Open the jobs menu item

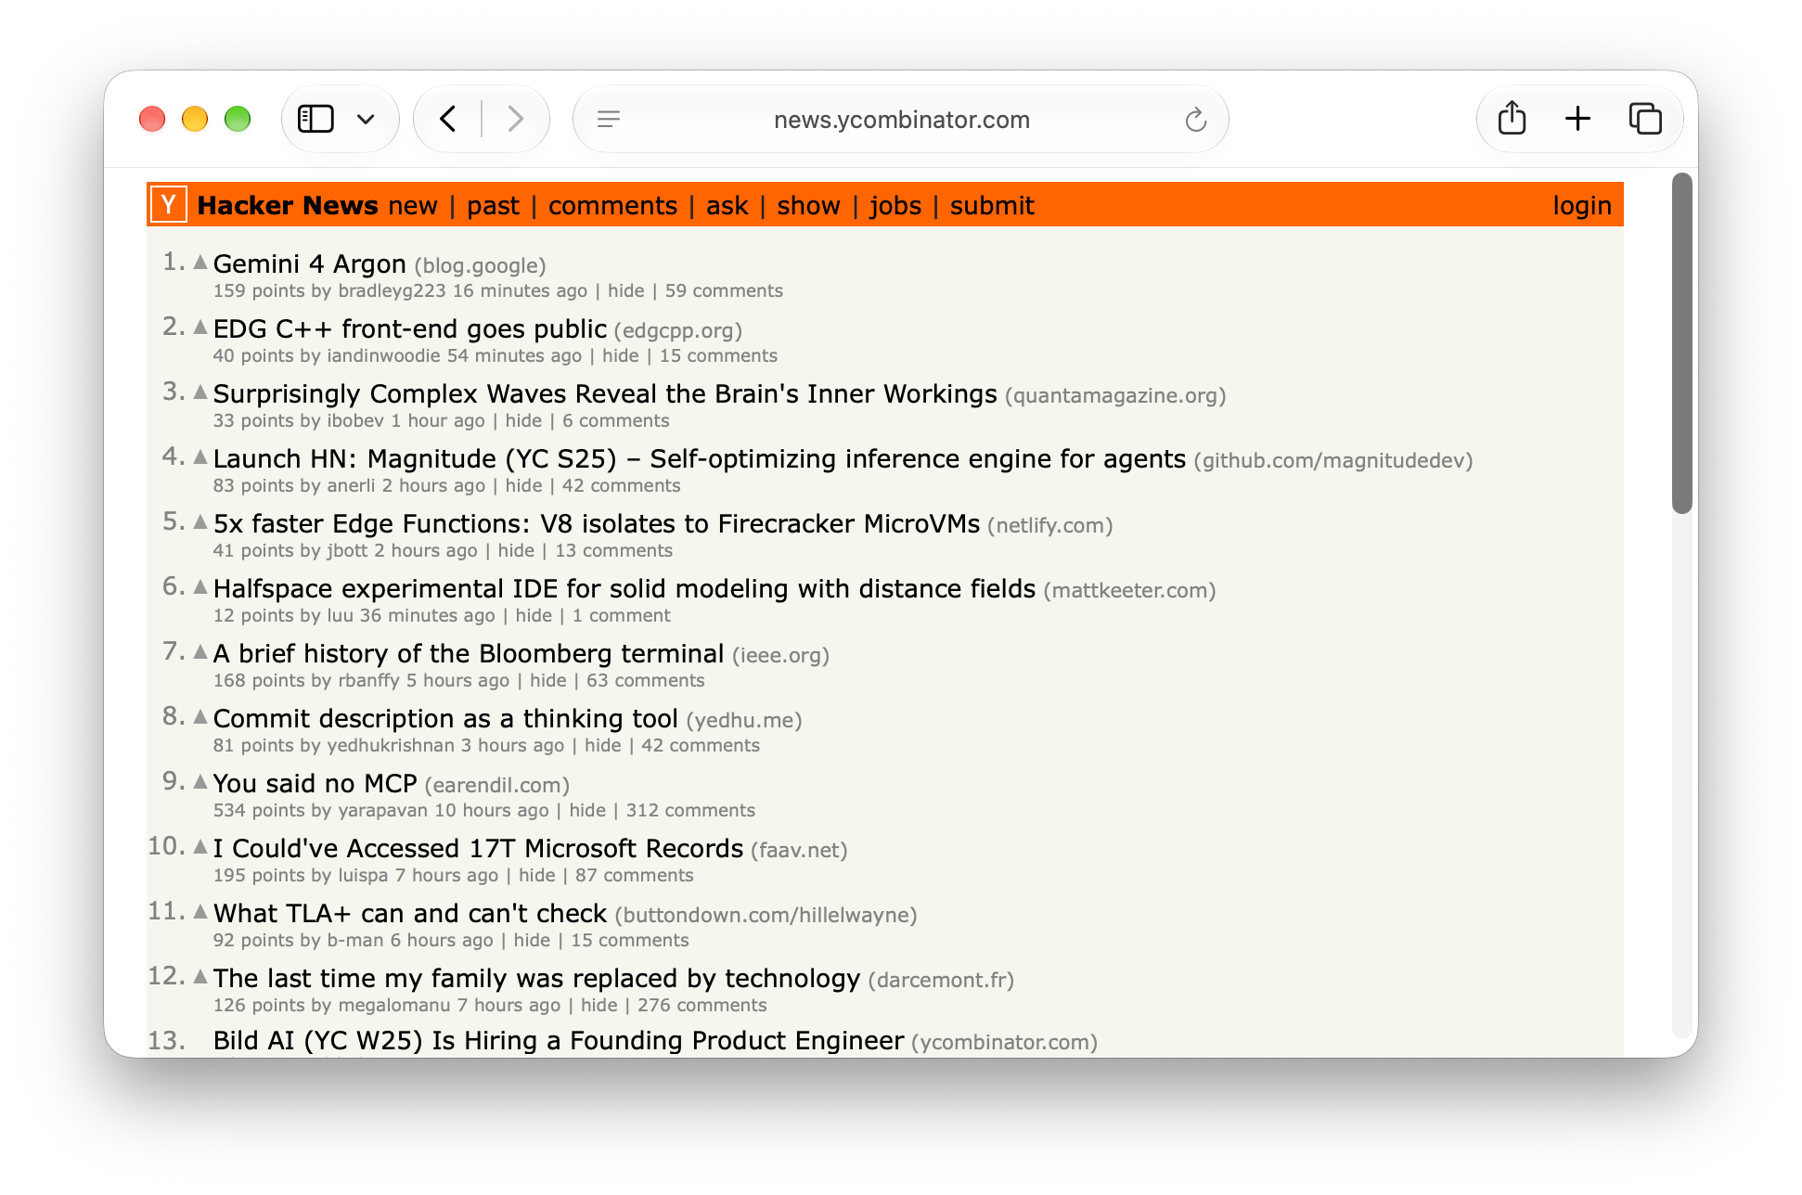895,206
